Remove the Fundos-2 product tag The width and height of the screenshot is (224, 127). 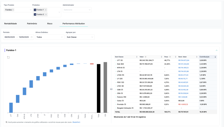46,14
